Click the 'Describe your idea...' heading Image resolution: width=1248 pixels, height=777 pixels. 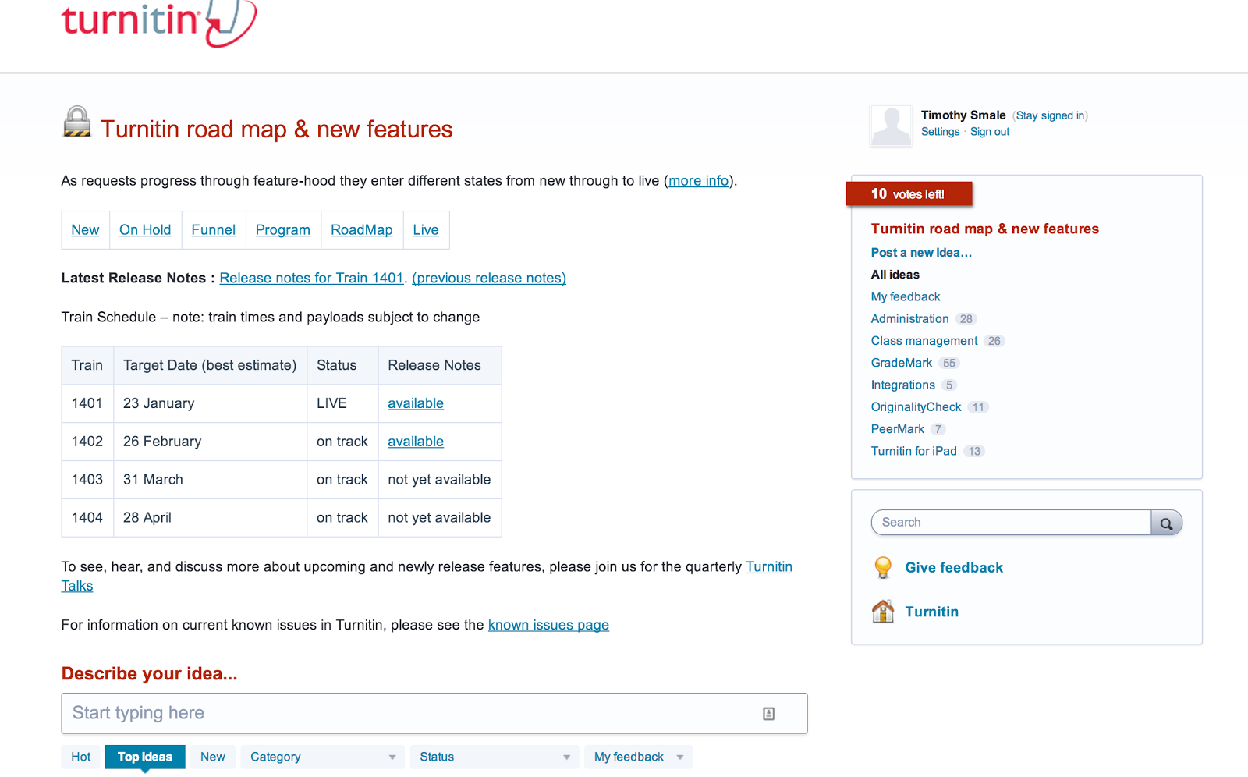click(x=150, y=674)
